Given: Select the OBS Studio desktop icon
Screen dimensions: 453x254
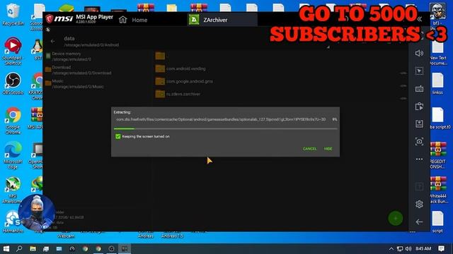Looking at the screenshot, I should coord(13,83).
